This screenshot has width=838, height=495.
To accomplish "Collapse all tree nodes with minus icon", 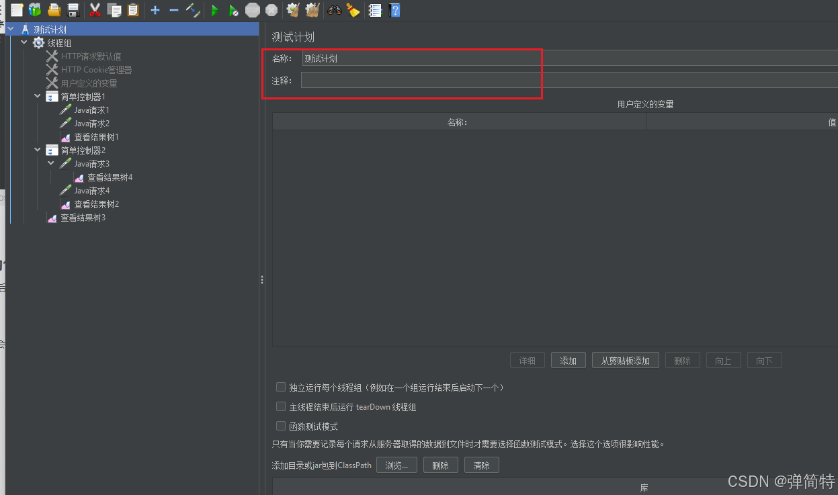I will coord(173,10).
